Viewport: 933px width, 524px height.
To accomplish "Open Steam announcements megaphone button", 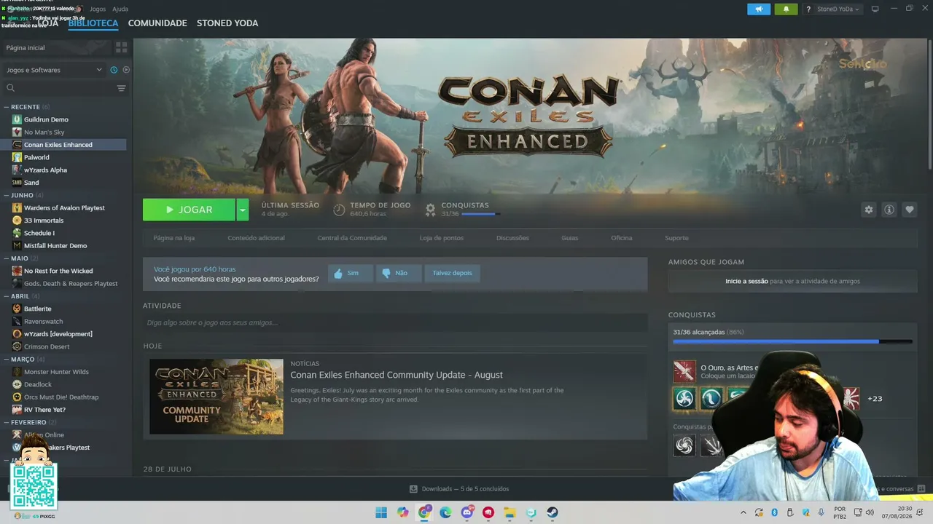I will point(759,9).
